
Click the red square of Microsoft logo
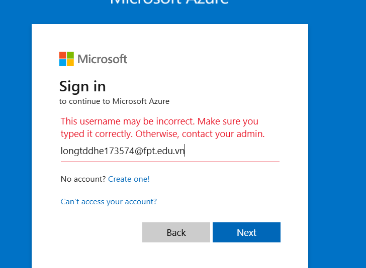coord(63,55)
